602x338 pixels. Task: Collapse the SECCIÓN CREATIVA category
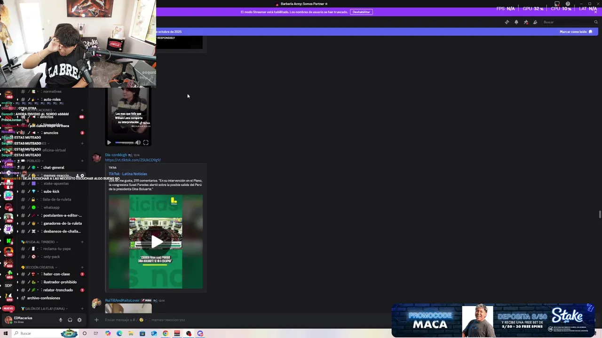(39, 268)
